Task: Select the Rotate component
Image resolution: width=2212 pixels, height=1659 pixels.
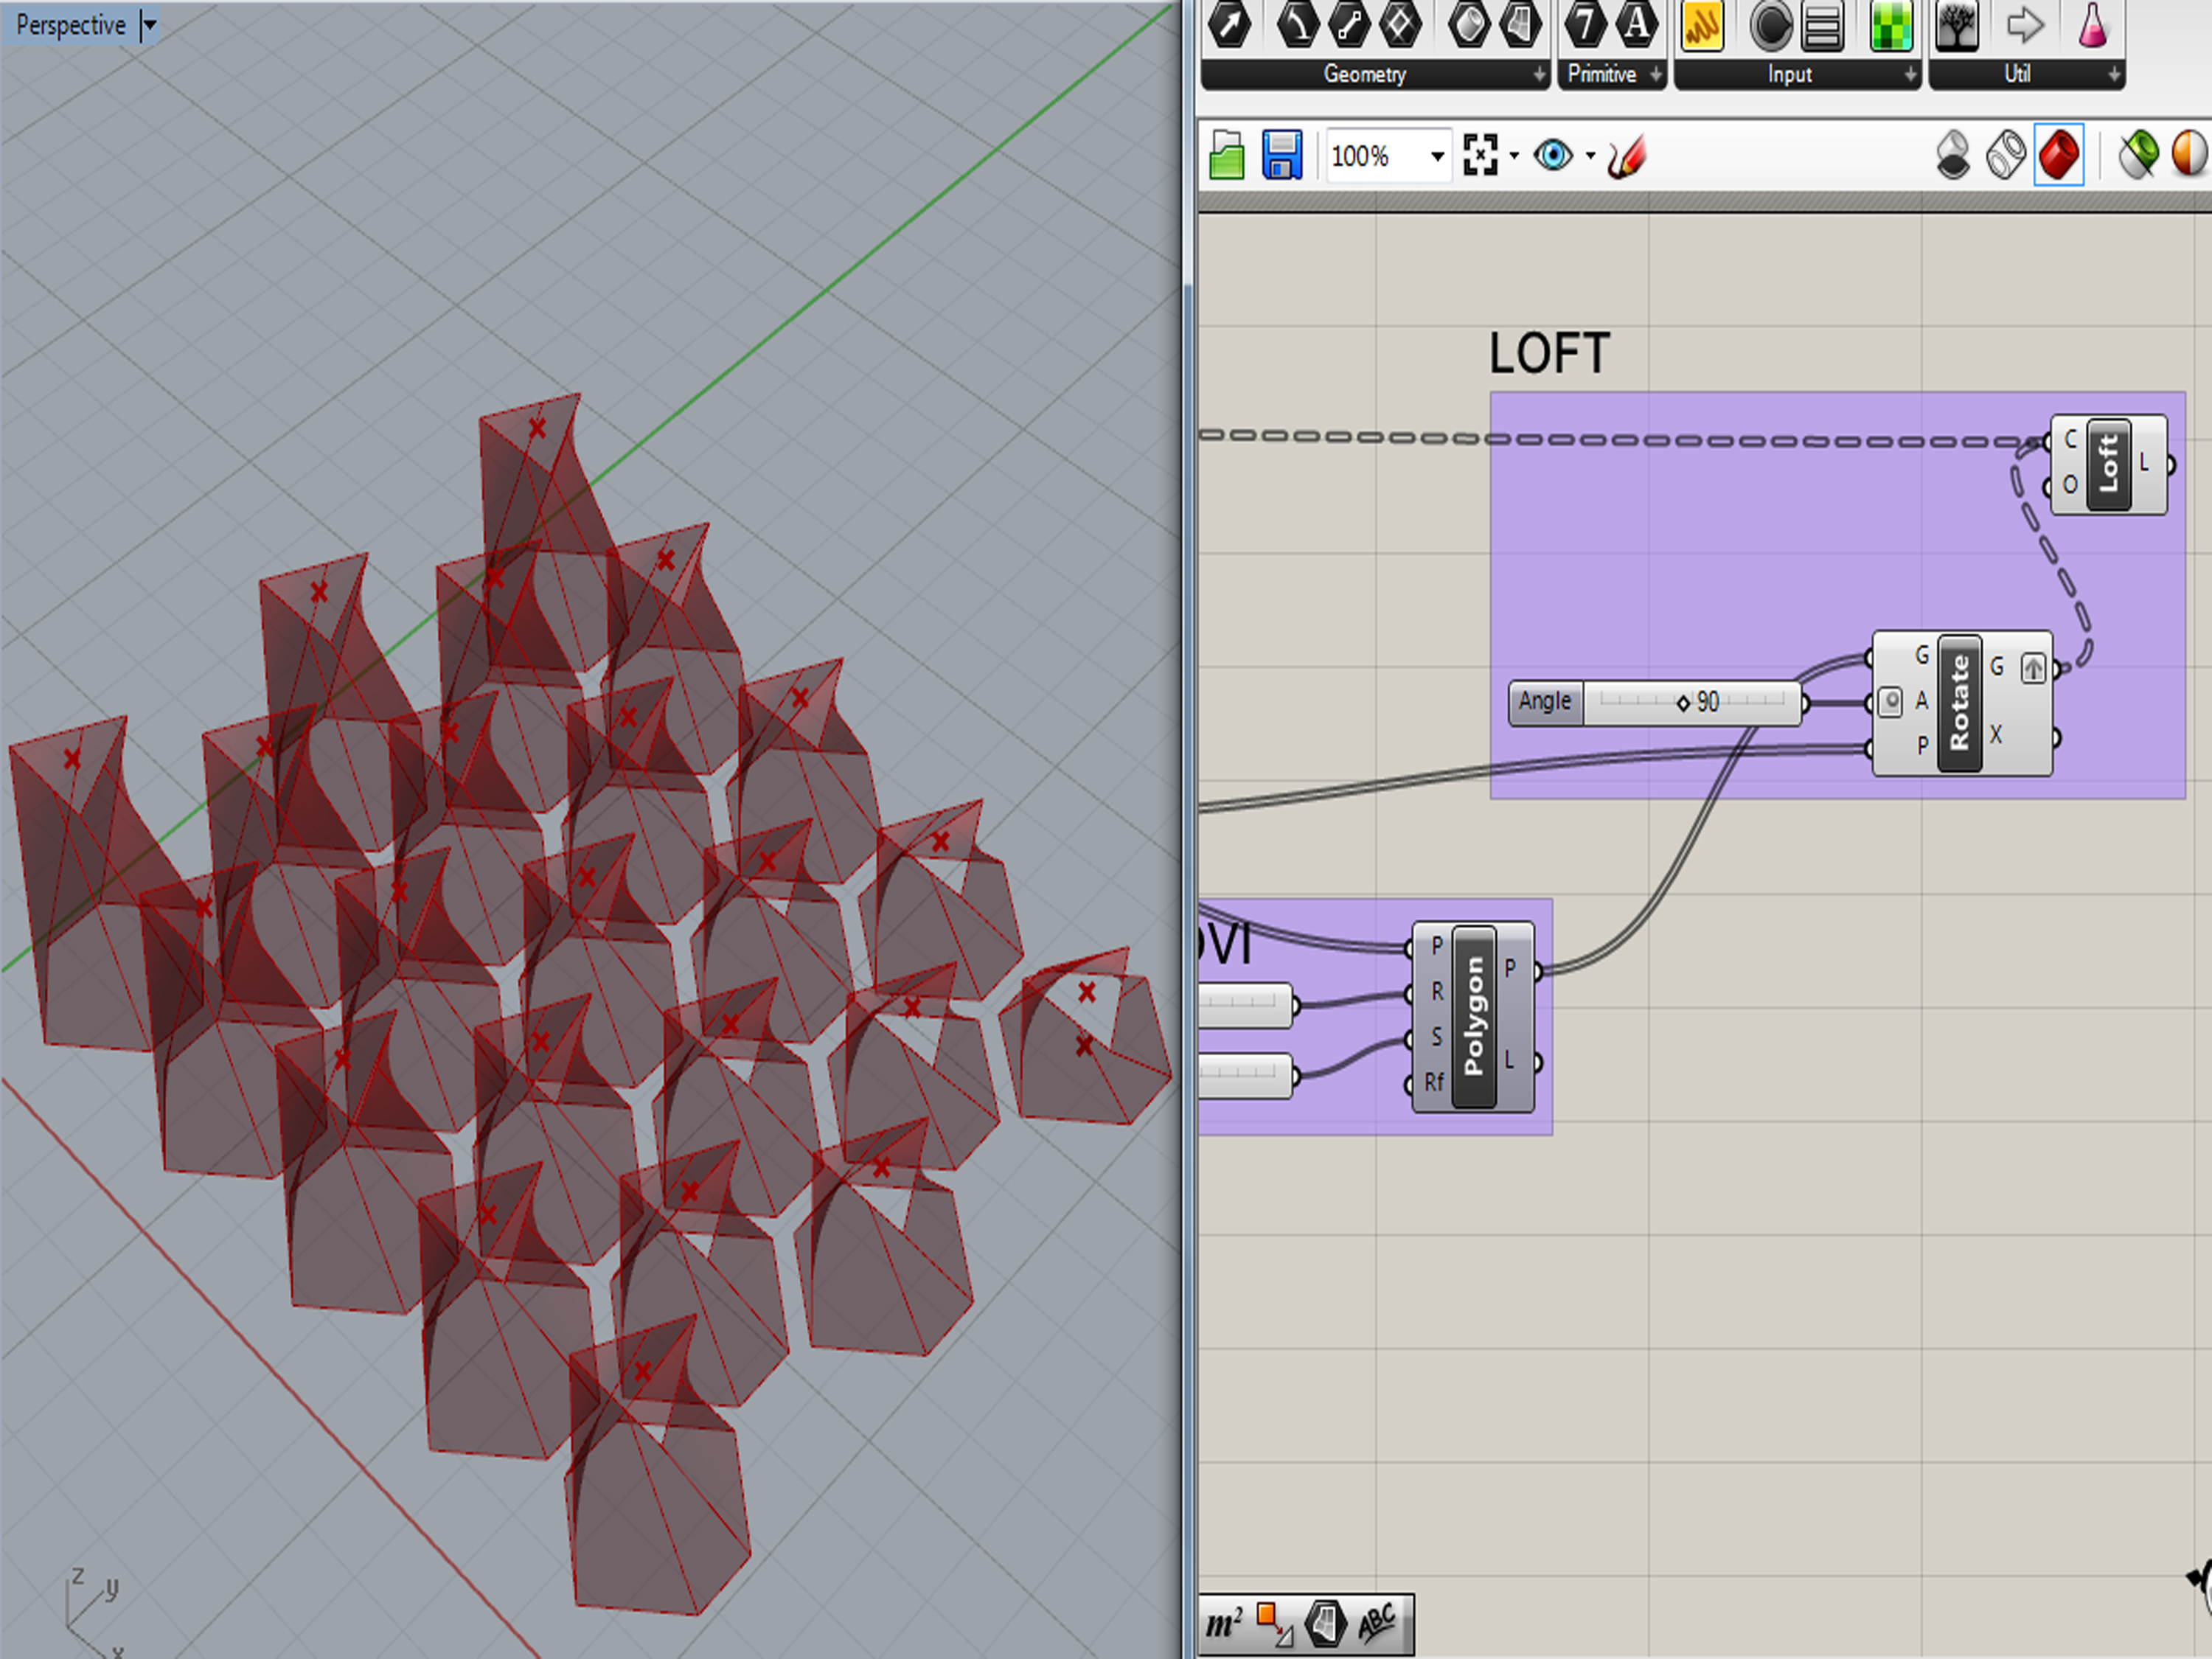Action: 1959,703
